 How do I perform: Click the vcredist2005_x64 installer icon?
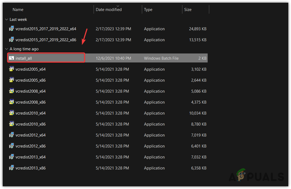coord(11,69)
